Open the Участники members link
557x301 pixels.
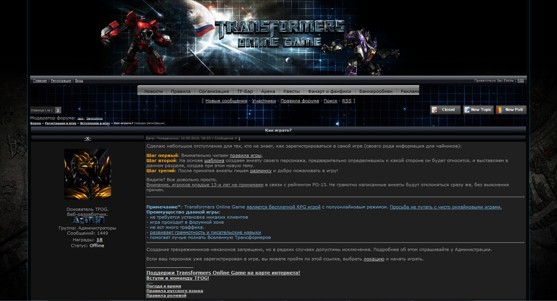[264, 101]
